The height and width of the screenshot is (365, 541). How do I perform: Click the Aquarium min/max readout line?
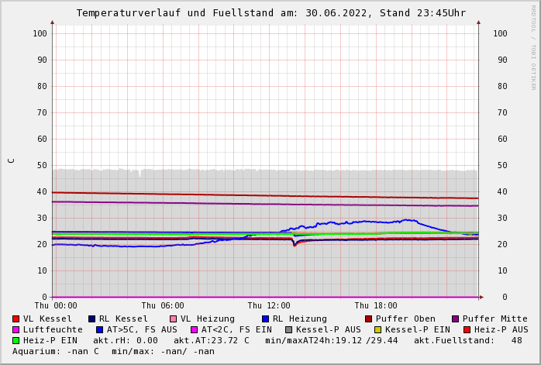click(x=113, y=352)
